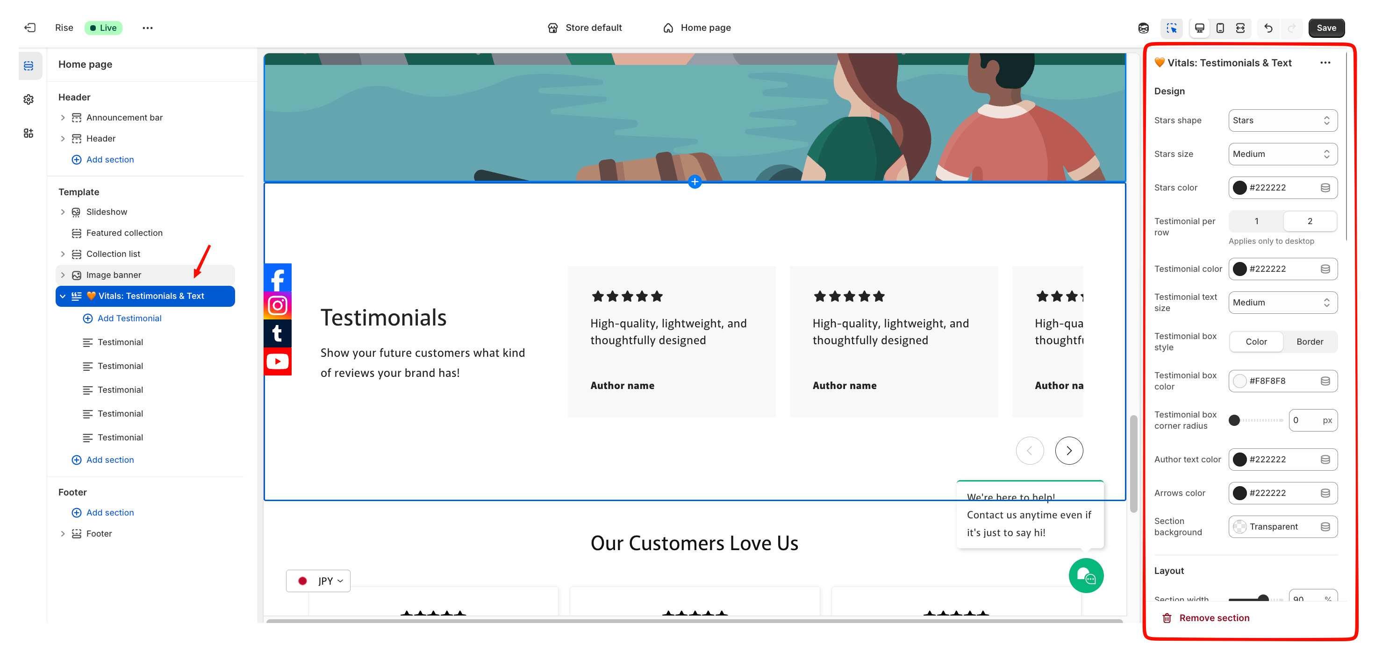Open Store default market selector
This screenshot has width=1375, height=658.
click(585, 28)
